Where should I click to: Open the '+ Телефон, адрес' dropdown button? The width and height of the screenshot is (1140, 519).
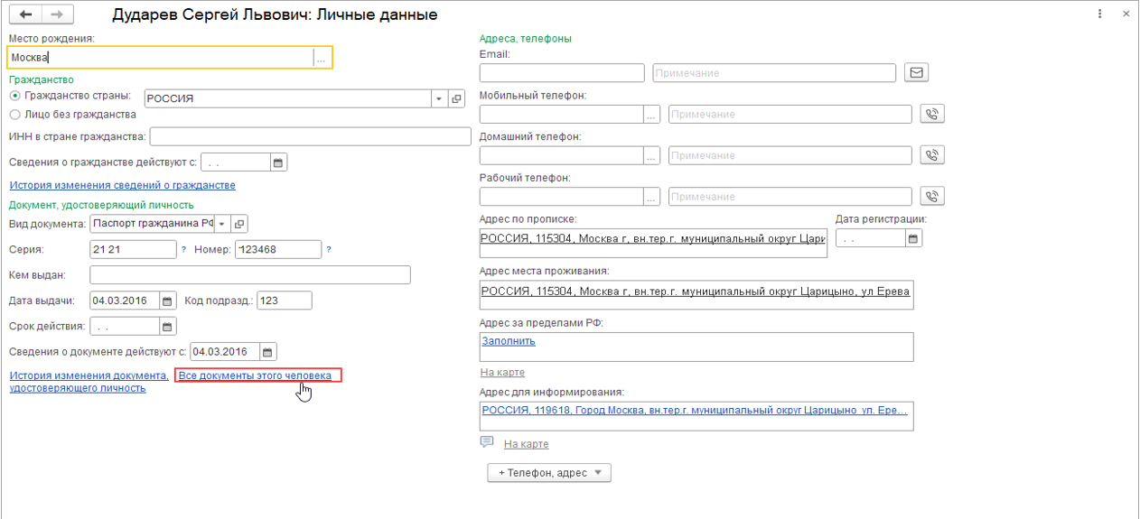(x=549, y=473)
